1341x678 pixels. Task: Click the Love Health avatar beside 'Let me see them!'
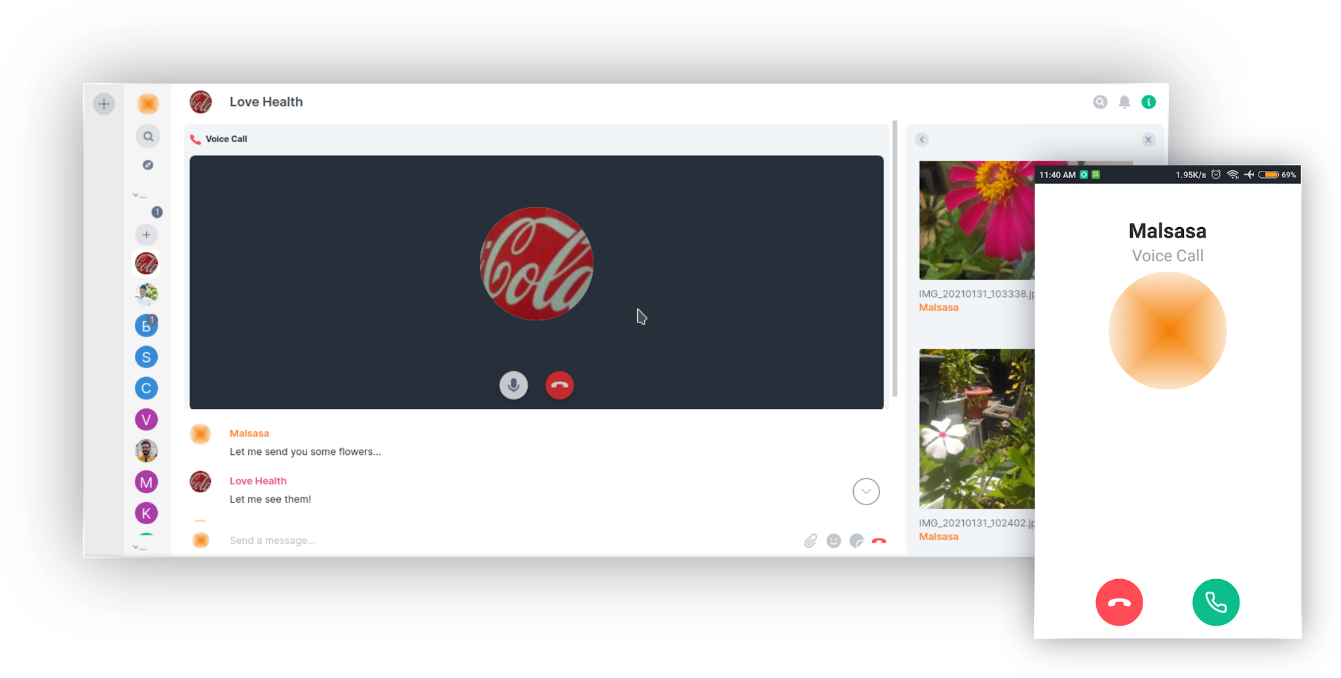click(200, 482)
